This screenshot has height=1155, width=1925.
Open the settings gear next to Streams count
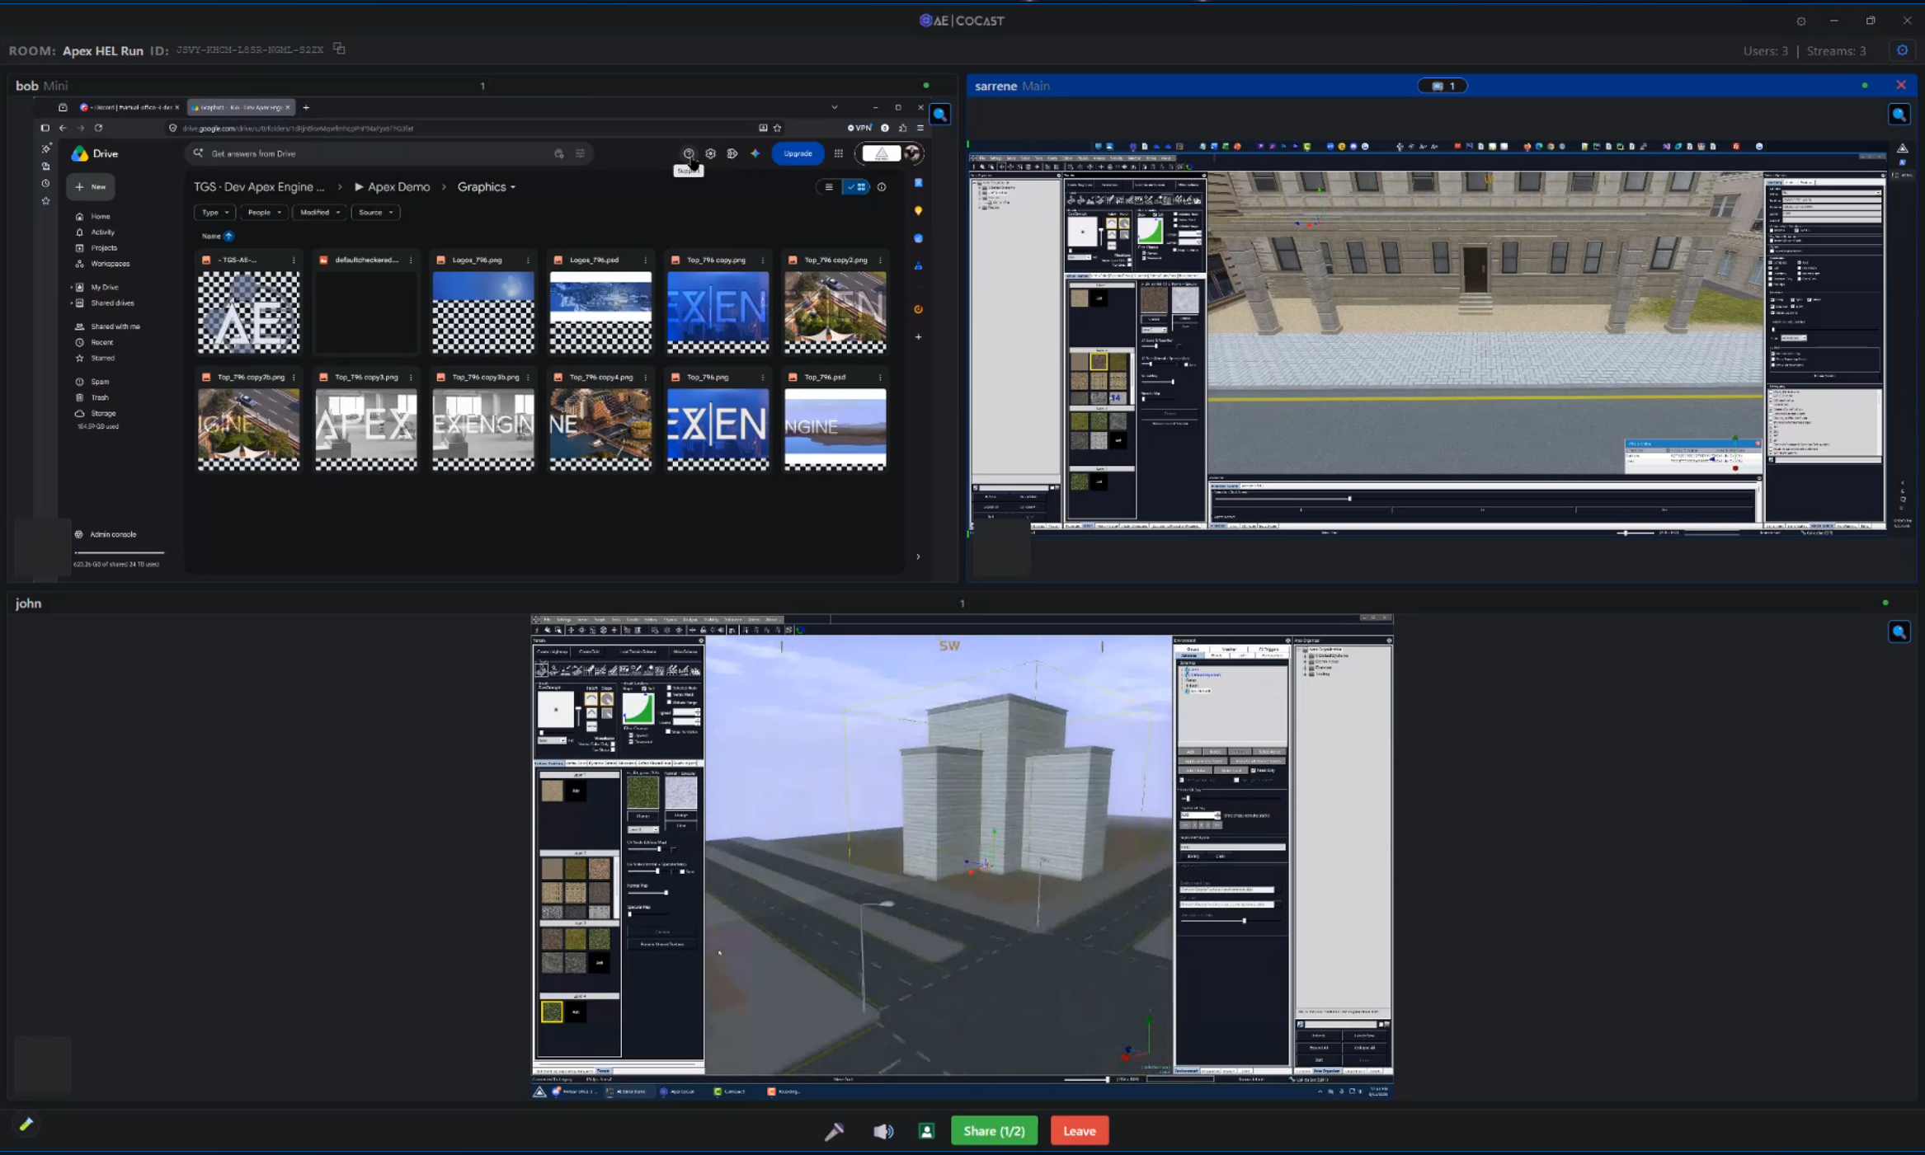(x=1902, y=50)
